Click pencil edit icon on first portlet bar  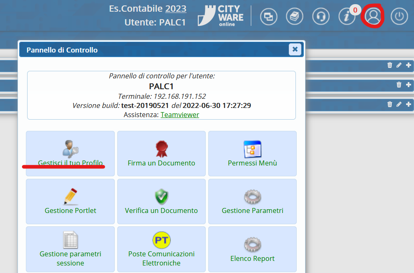click(399, 65)
